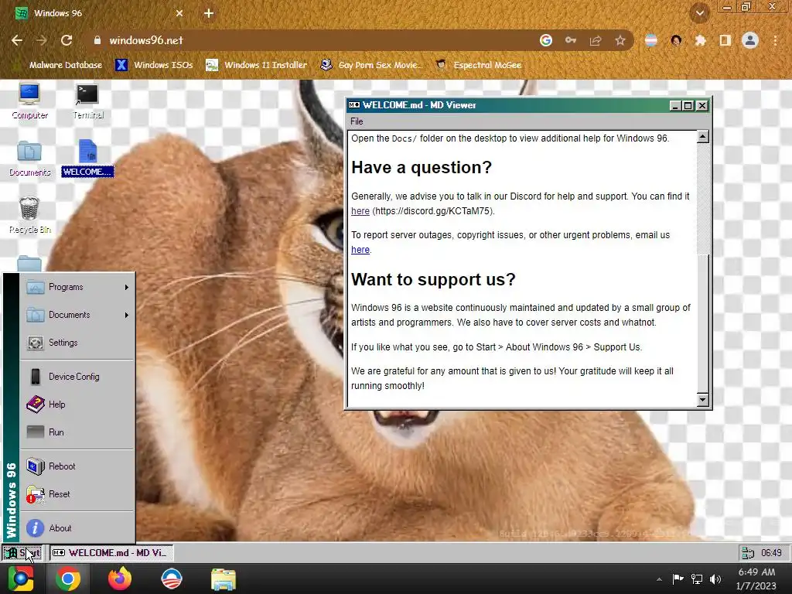The image size is (792, 594).
Task: Open the Chrome profile avatar
Action: pyautogui.click(x=750, y=40)
